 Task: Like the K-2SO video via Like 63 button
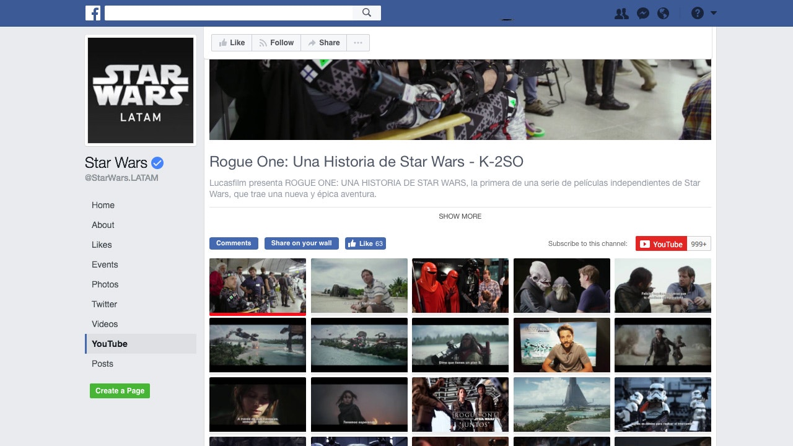(366, 243)
